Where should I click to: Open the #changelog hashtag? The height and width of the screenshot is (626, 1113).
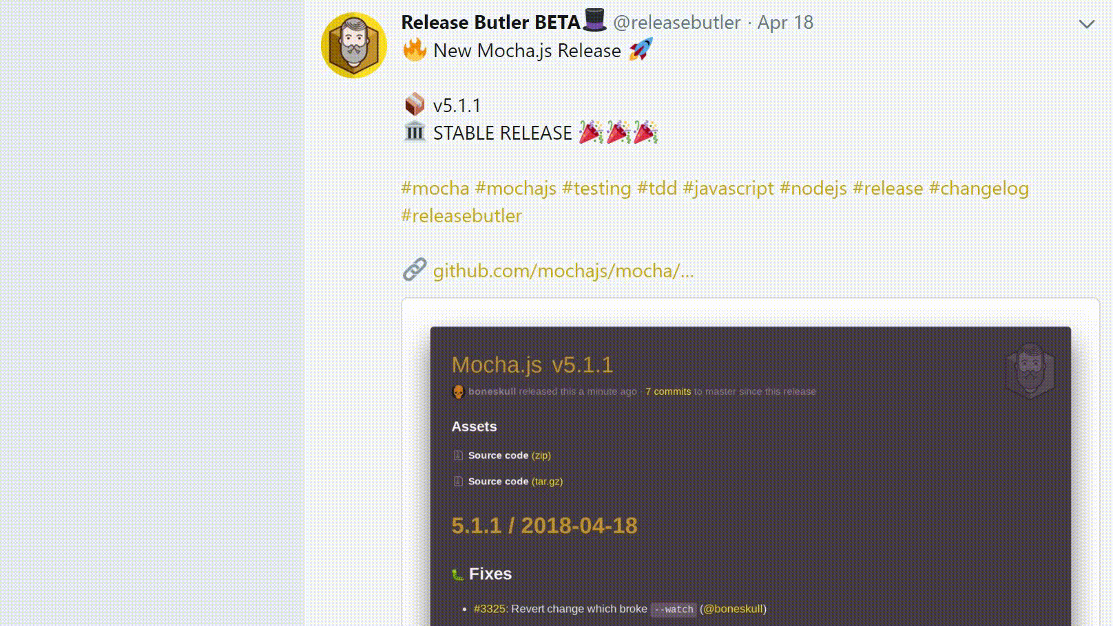(978, 188)
